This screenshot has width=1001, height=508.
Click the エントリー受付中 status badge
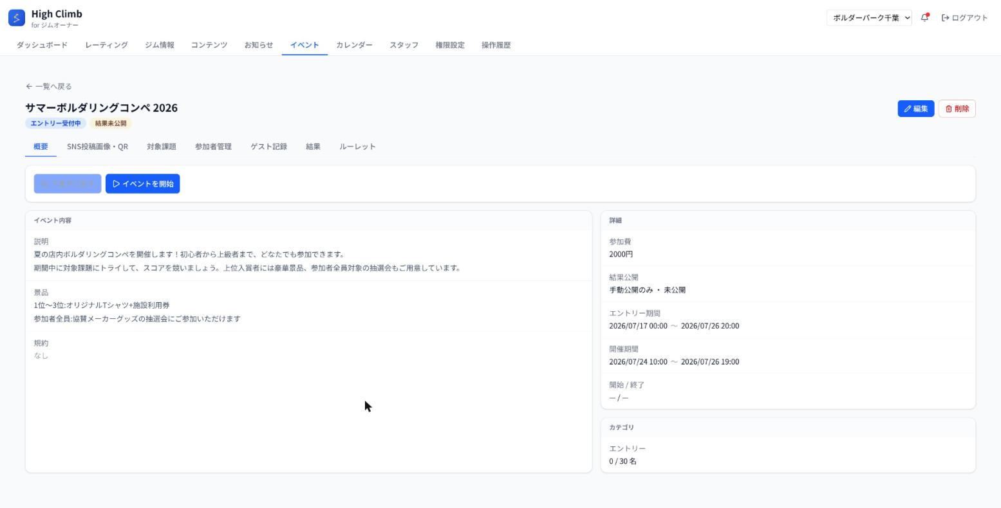tap(56, 123)
